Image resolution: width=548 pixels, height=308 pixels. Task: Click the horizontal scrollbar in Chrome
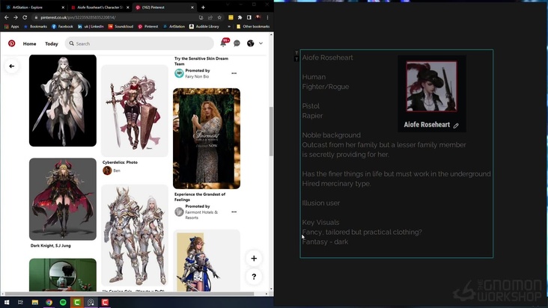130,294
